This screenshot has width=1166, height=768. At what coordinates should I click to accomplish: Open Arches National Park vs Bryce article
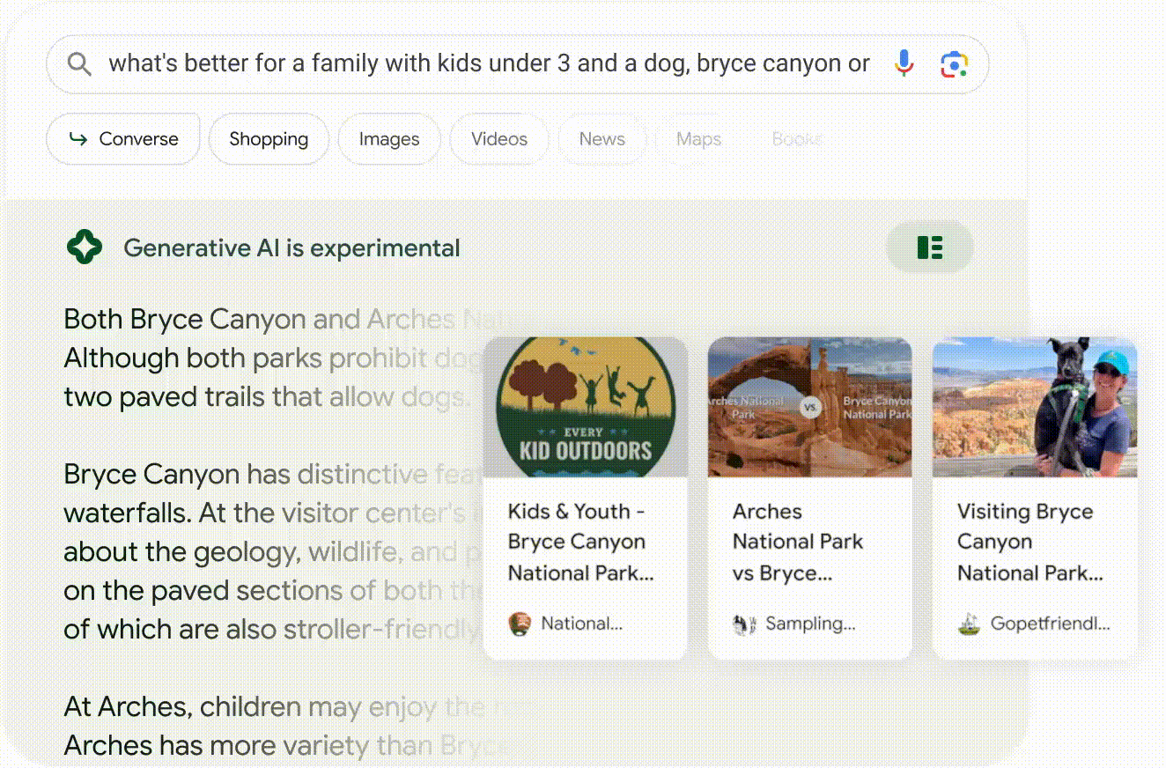pos(797,542)
